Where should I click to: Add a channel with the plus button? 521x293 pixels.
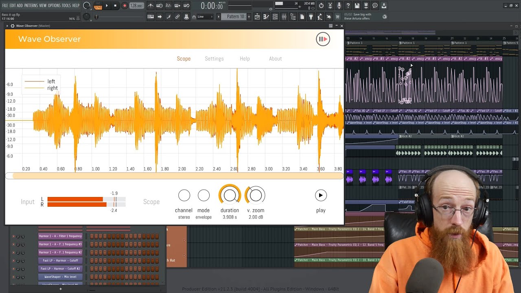coord(61,289)
